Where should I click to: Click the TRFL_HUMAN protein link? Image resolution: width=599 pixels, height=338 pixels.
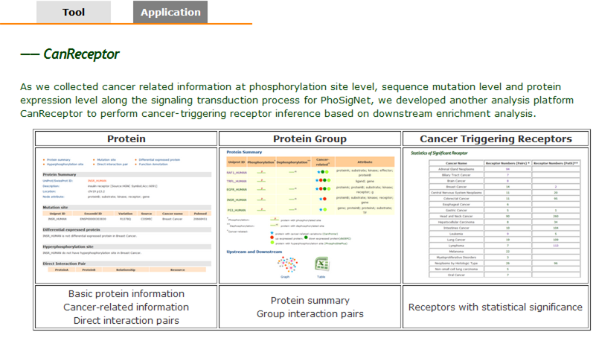coord(237,181)
